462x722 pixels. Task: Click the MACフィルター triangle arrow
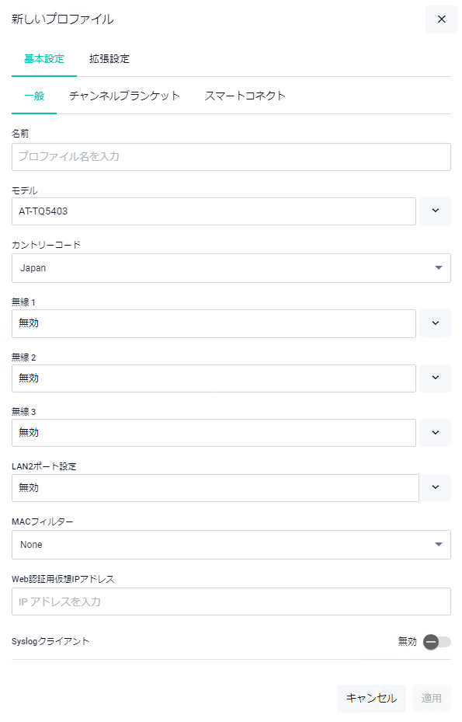[x=439, y=545]
